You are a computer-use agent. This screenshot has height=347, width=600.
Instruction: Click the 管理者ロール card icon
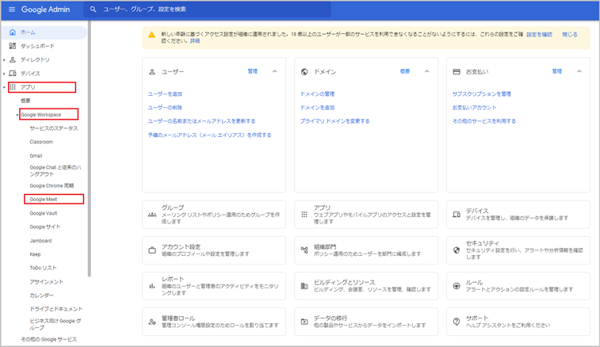[152, 322]
